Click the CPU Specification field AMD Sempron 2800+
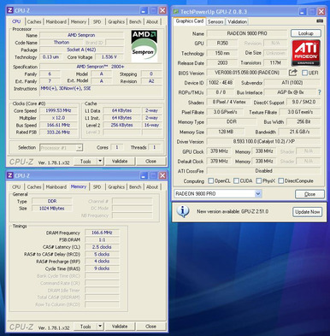 100,67
